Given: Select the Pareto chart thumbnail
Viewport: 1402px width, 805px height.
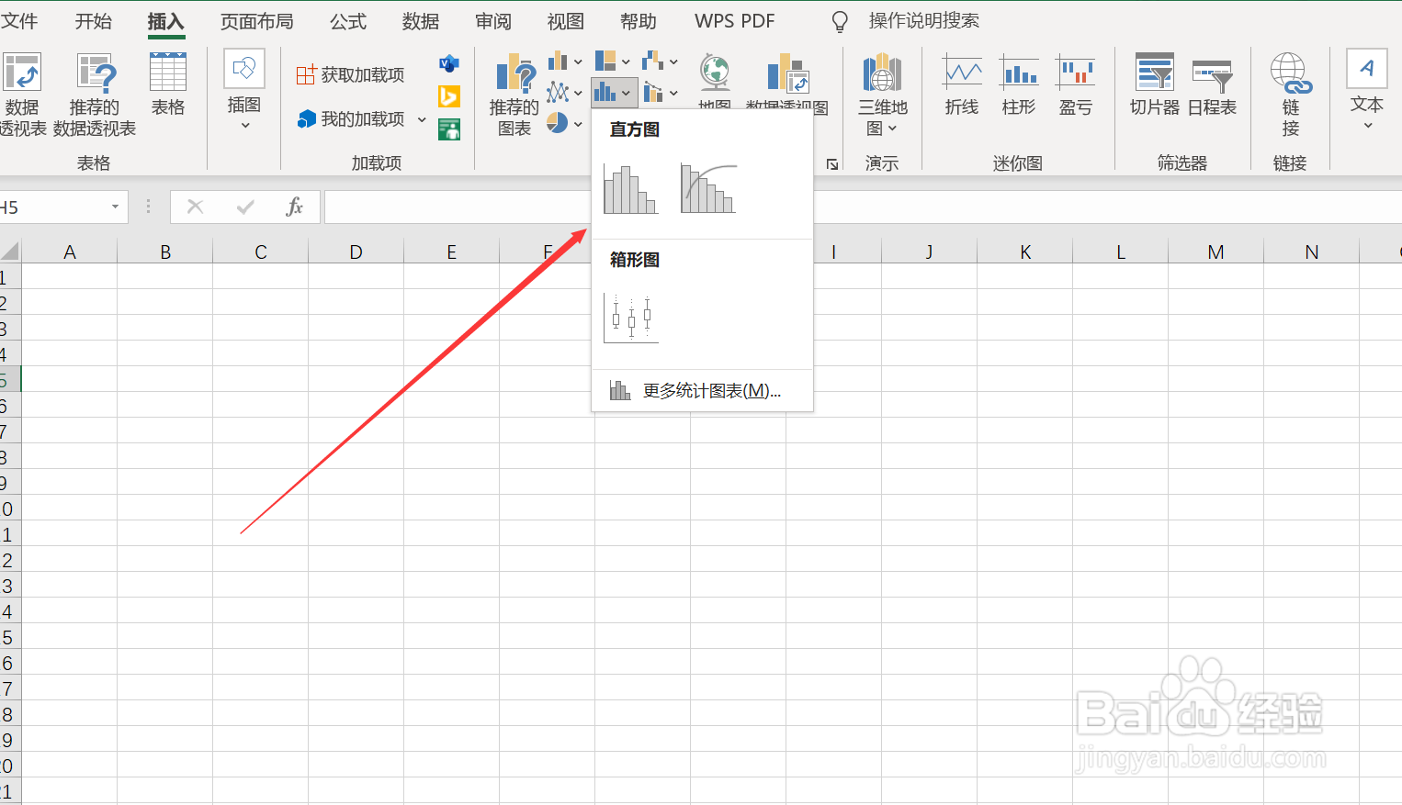Looking at the screenshot, I should 708,189.
